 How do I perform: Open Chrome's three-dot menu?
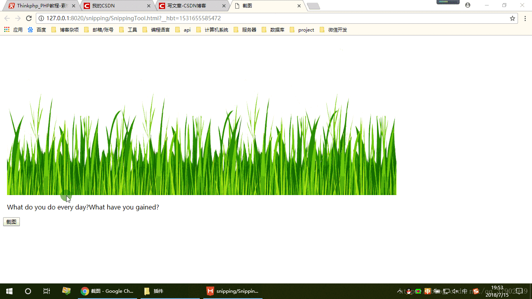click(525, 18)
